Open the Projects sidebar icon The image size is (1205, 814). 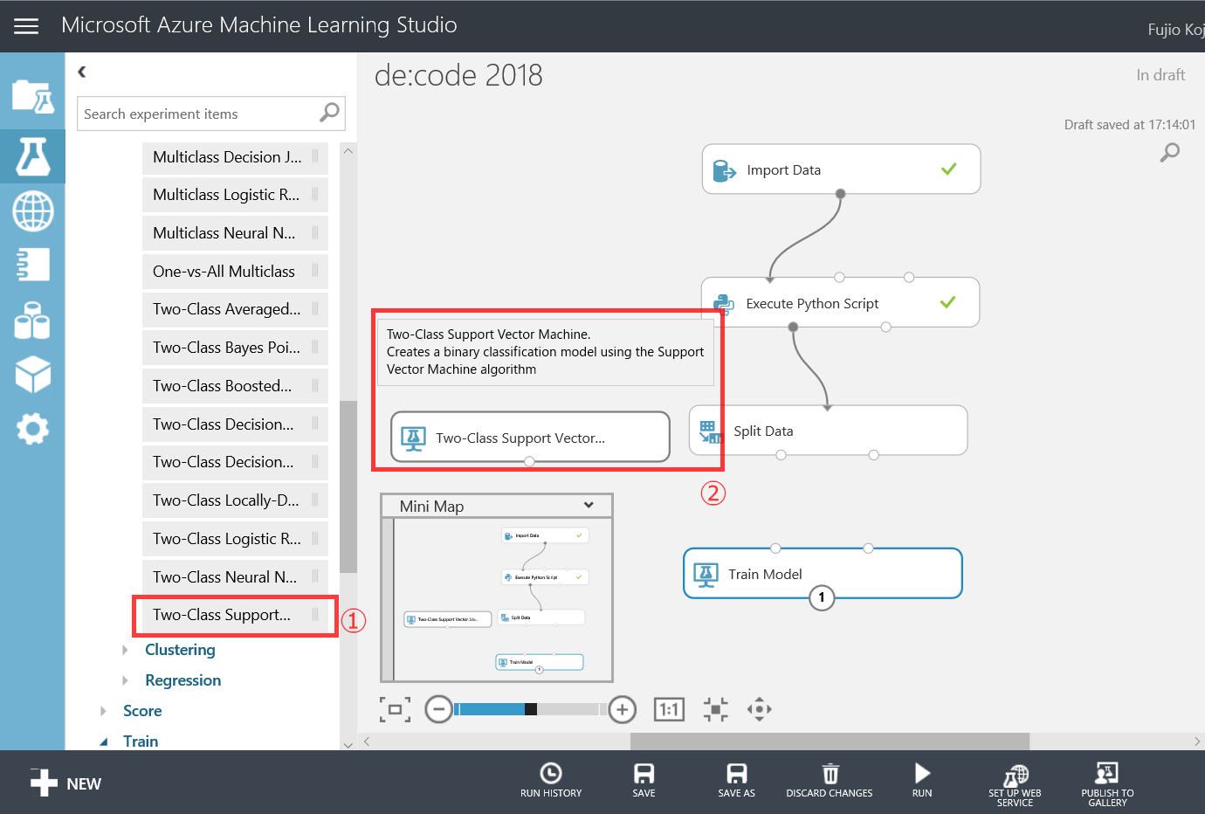click(32, 96)
